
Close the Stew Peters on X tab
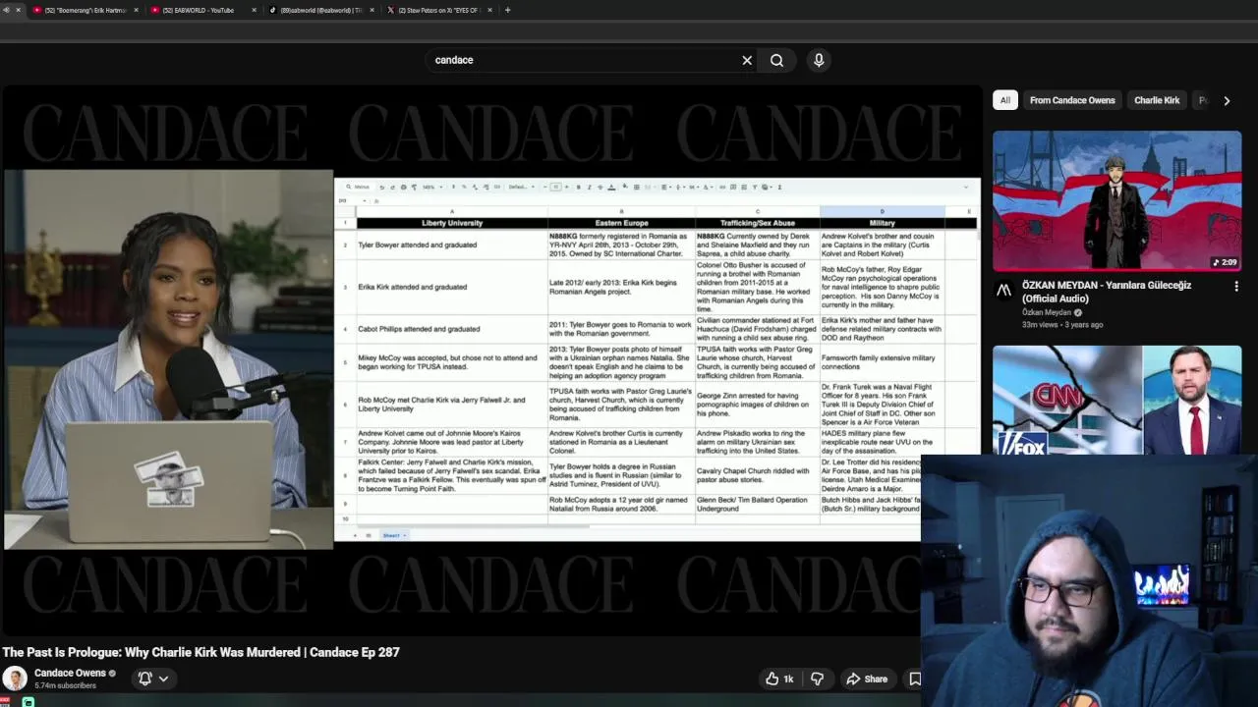[x=489, y=10]
